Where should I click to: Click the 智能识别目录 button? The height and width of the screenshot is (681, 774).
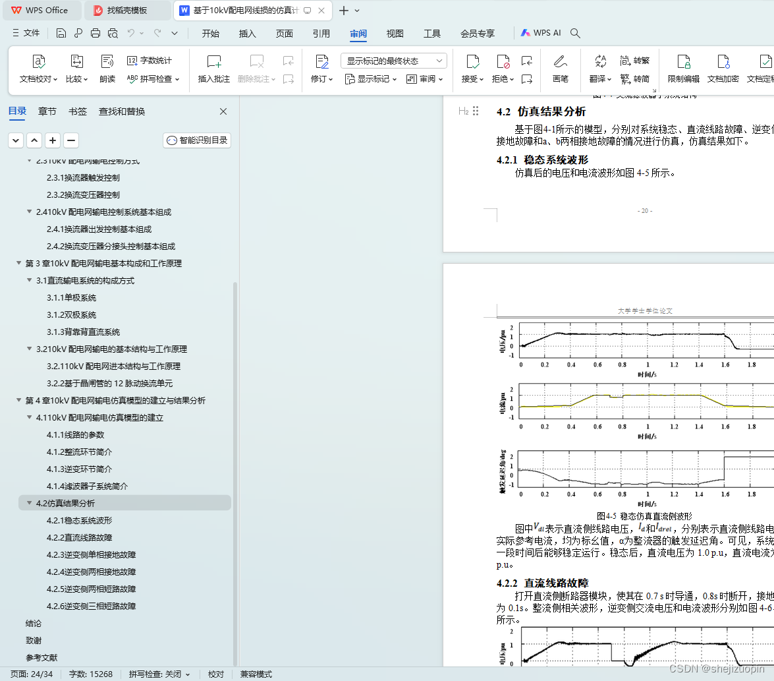coord(197,140)
